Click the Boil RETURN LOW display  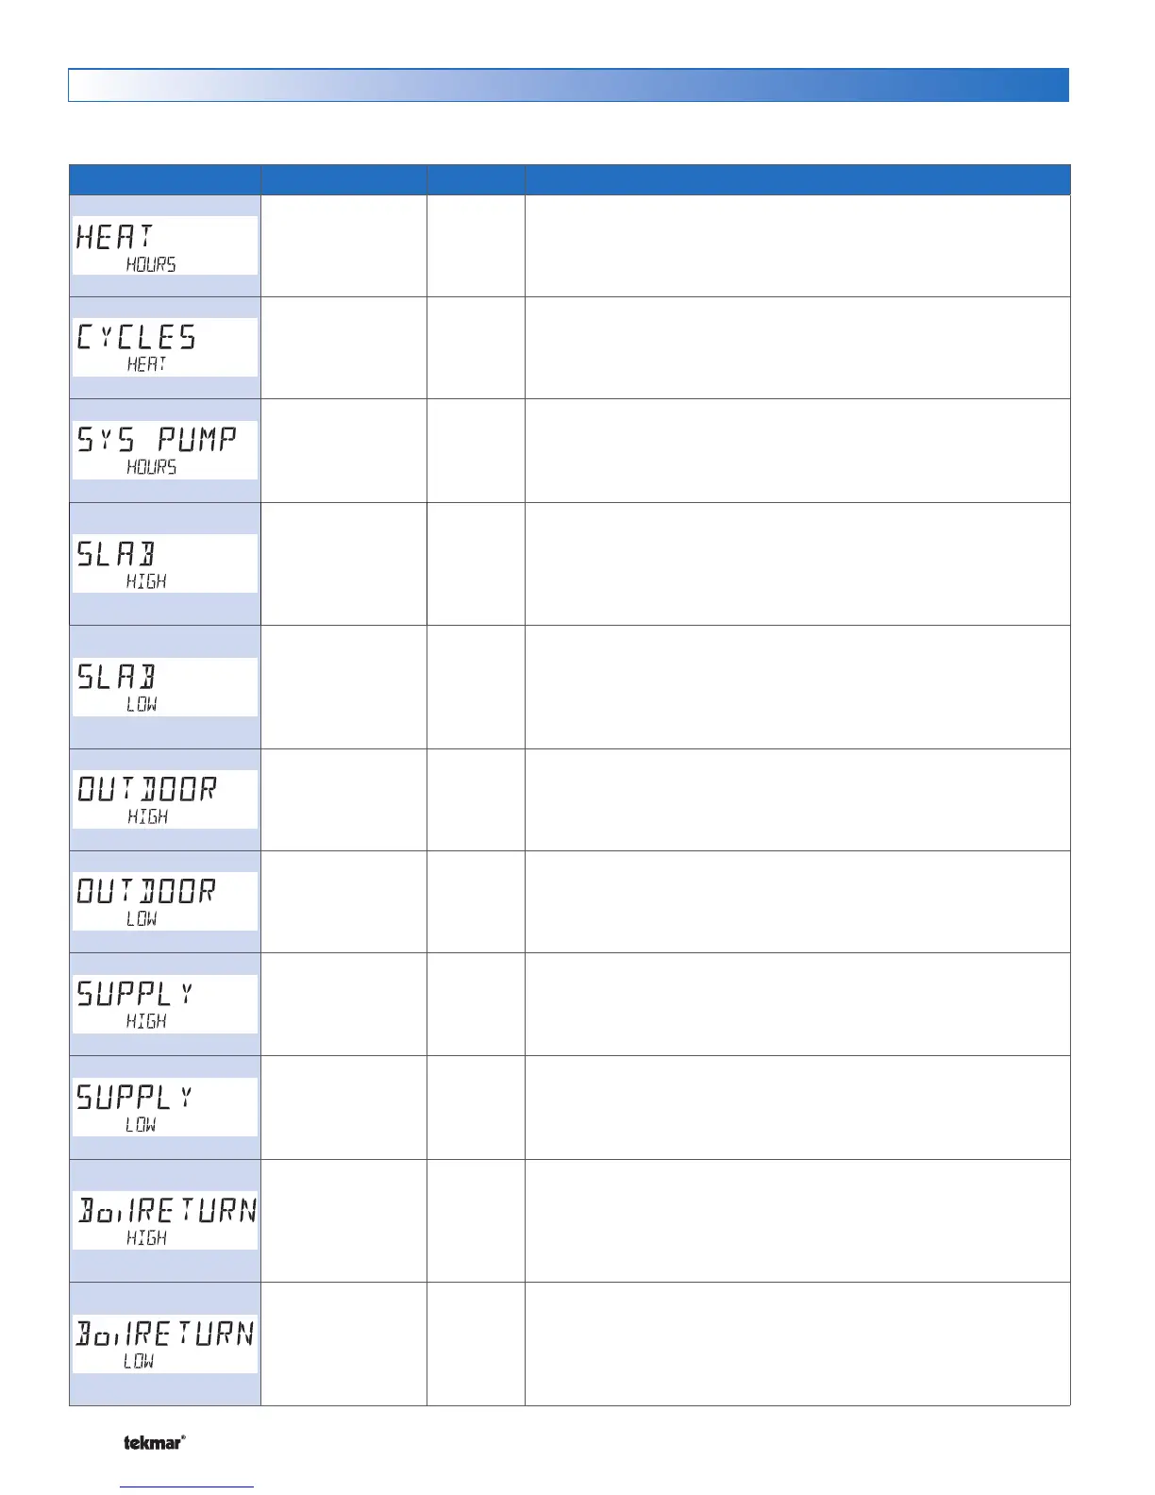(164, 1344)
